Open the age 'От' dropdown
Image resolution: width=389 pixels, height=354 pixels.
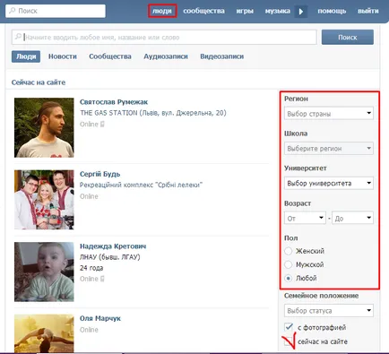(x=305, y=218)
